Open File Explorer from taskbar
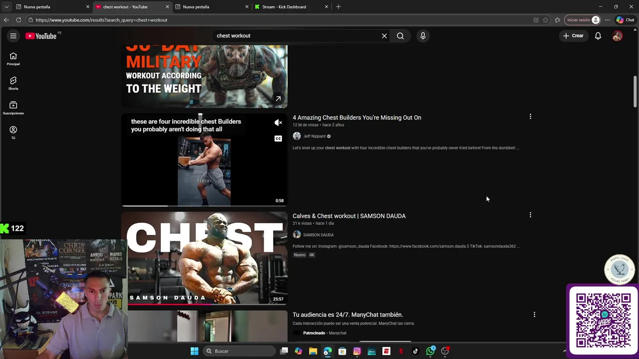Viewport: 639px width, 359px height. coord(313,351)
